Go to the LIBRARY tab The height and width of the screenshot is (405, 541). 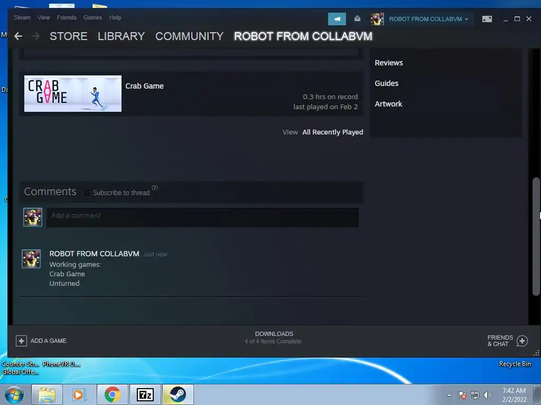[121, 36]
